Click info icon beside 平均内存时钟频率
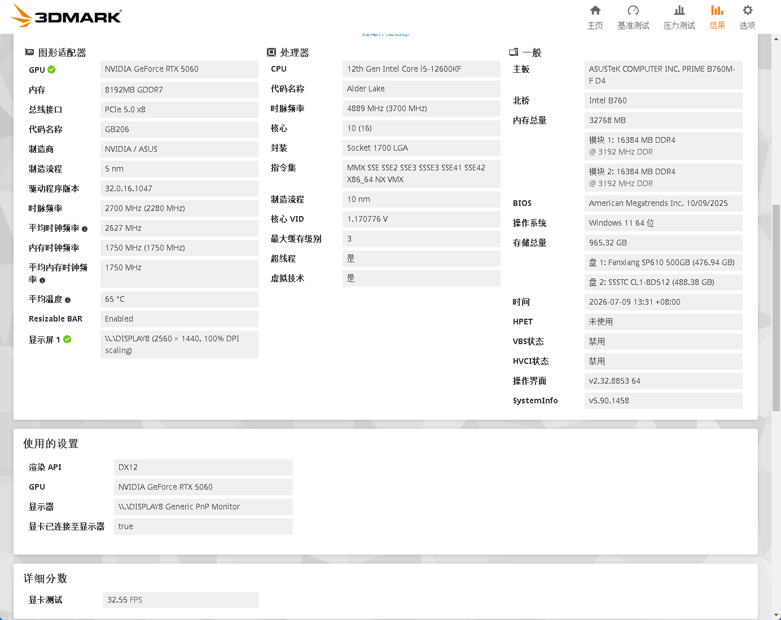781x620 pixels. (x=42, y=280)
